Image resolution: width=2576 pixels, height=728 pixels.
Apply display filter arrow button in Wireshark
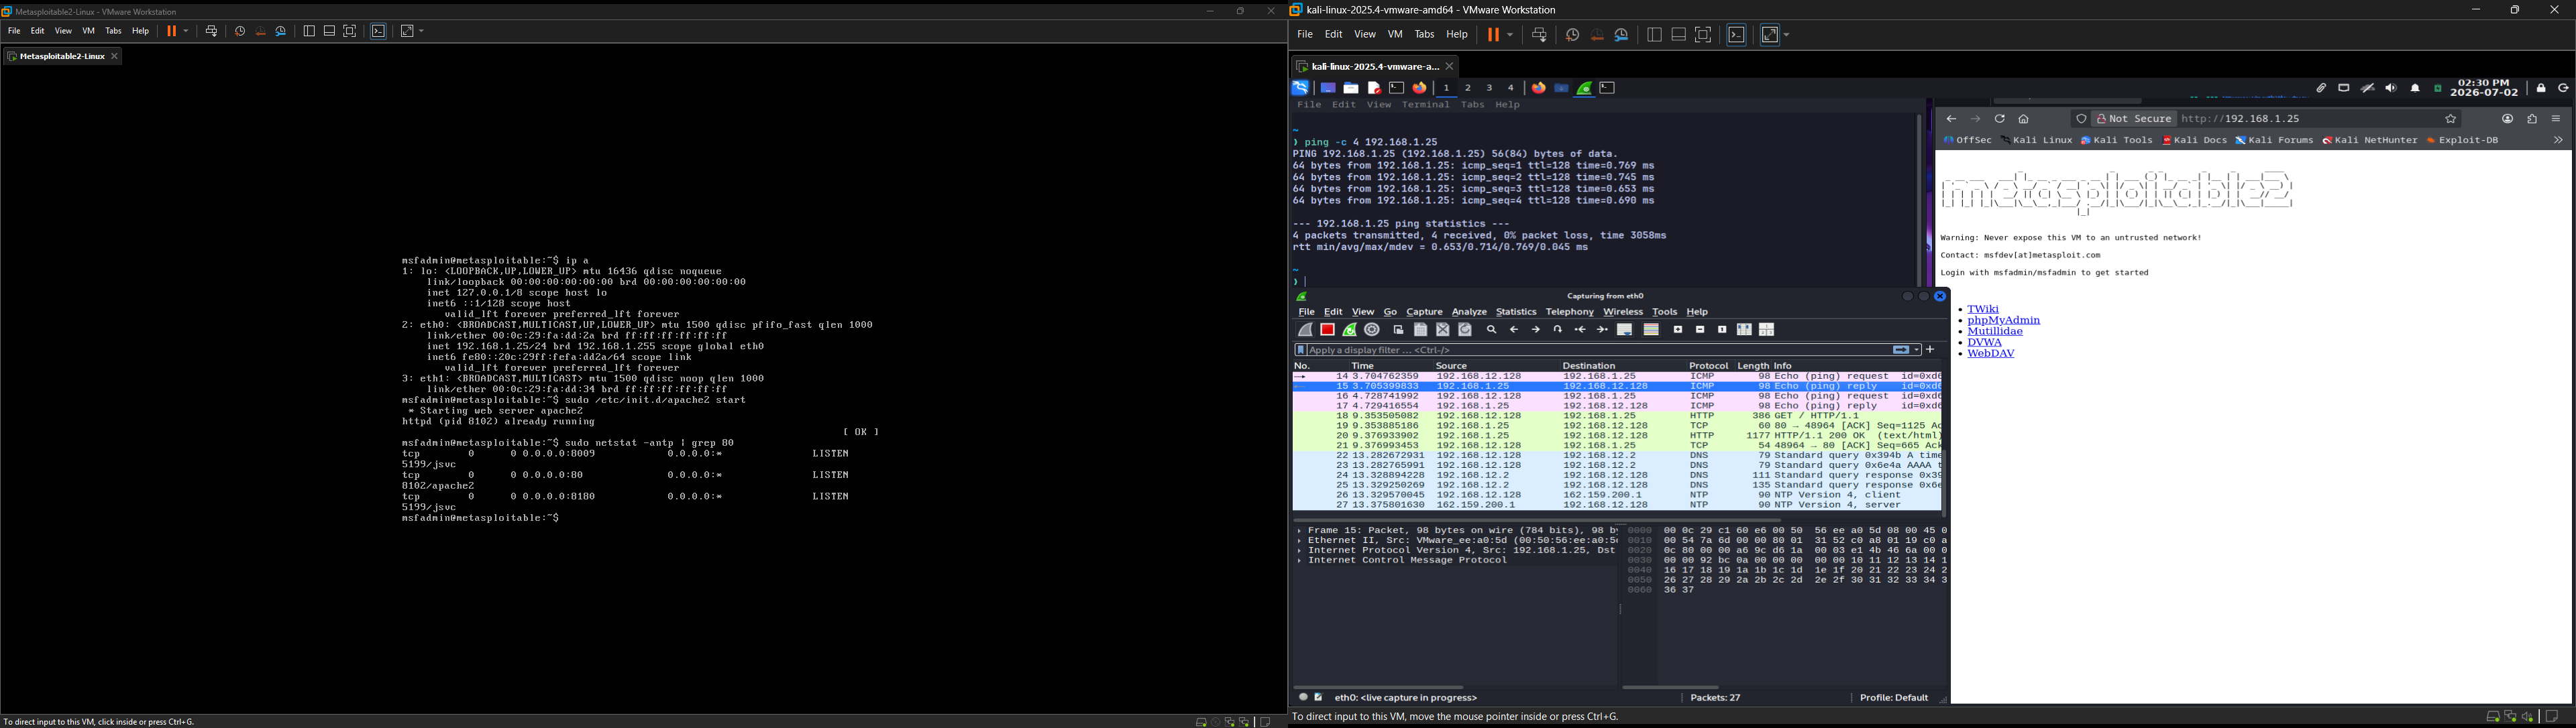click(1900, 351)
